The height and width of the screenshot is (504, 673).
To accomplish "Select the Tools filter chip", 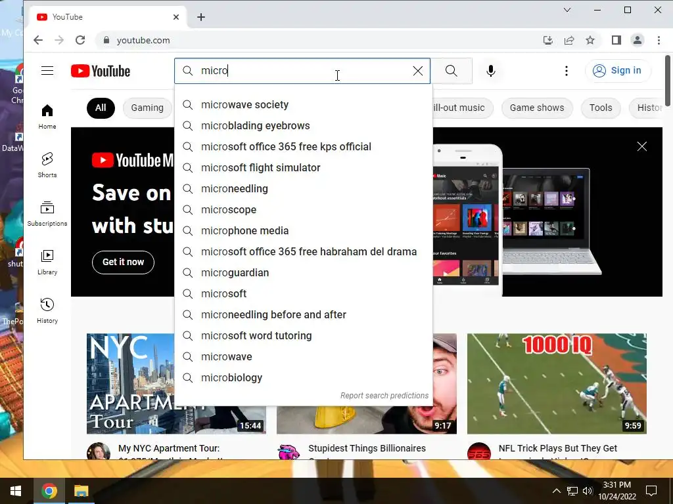I will [x=601, y=108].
